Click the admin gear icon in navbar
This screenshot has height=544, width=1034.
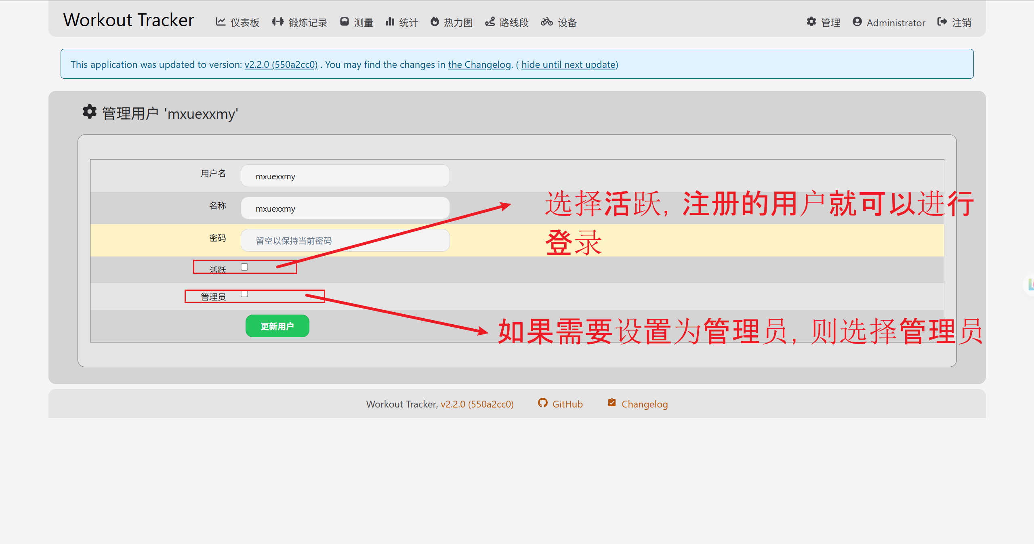click(811, 22)
